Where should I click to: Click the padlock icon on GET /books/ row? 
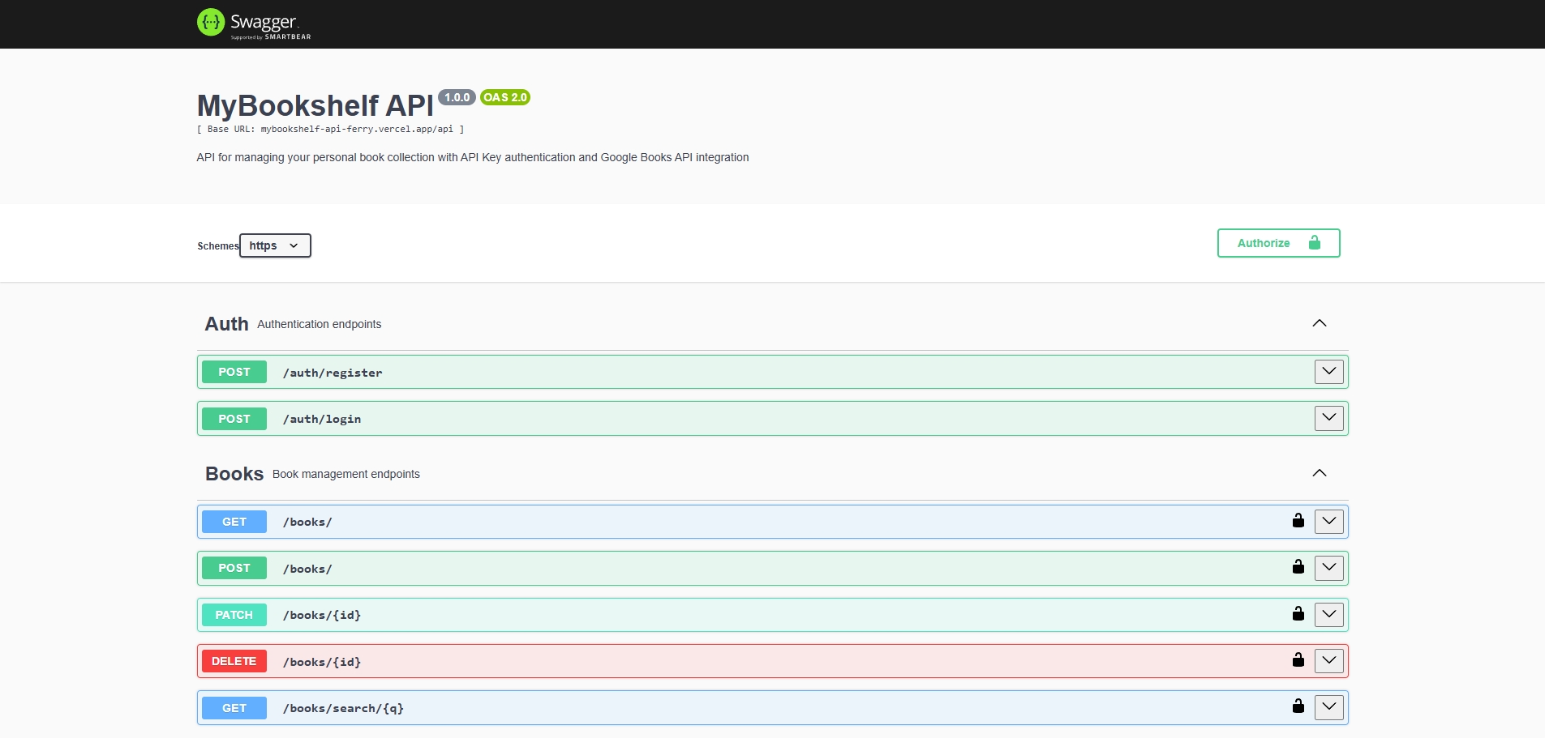coord(1298,521)
